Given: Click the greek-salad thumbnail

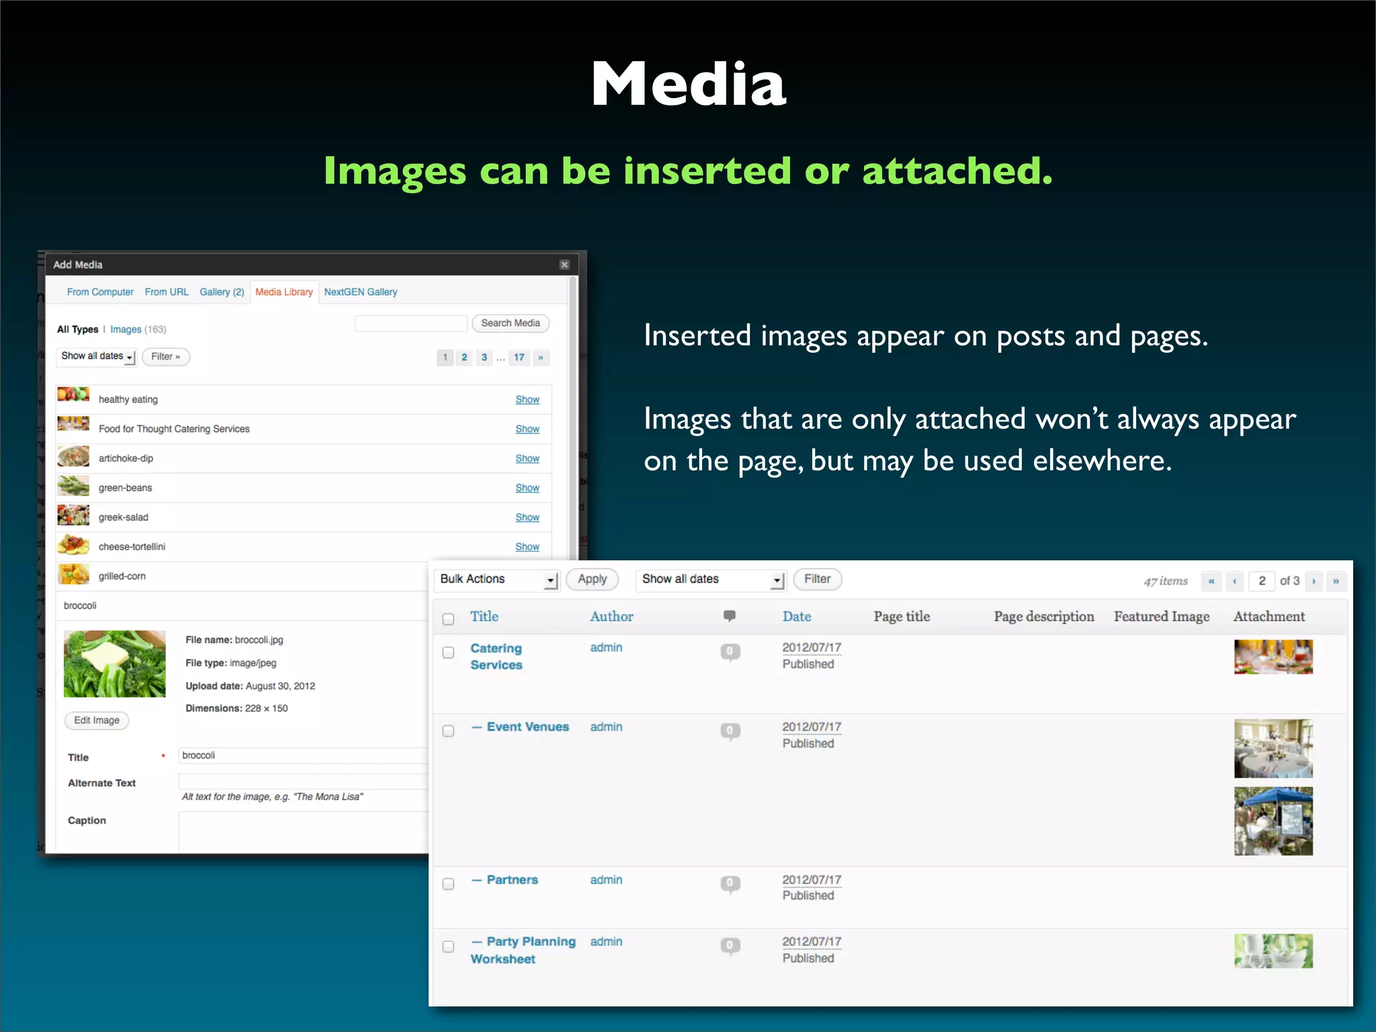Looking at the screenshot, I should [x=73, y=515].
